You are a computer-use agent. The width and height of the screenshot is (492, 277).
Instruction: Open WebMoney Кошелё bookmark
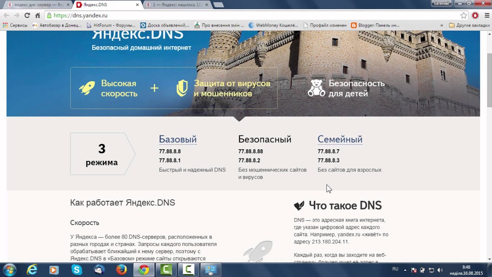pos(273,25)
